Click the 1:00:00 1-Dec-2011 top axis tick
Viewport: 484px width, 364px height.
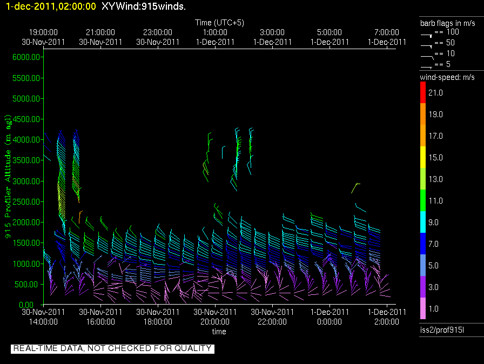pos(216,37)
